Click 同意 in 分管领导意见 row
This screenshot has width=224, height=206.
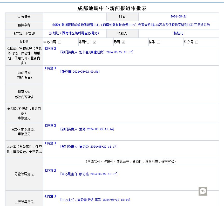click(50, 170)
